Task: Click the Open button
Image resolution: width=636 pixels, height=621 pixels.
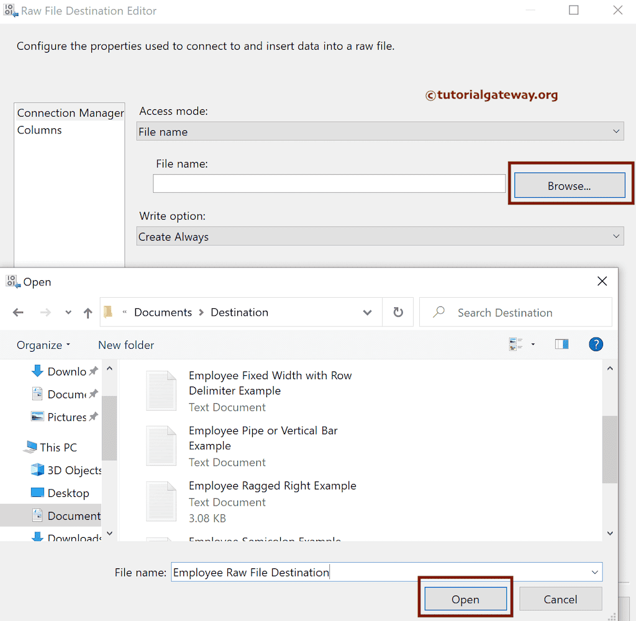Action: point(465,599)
